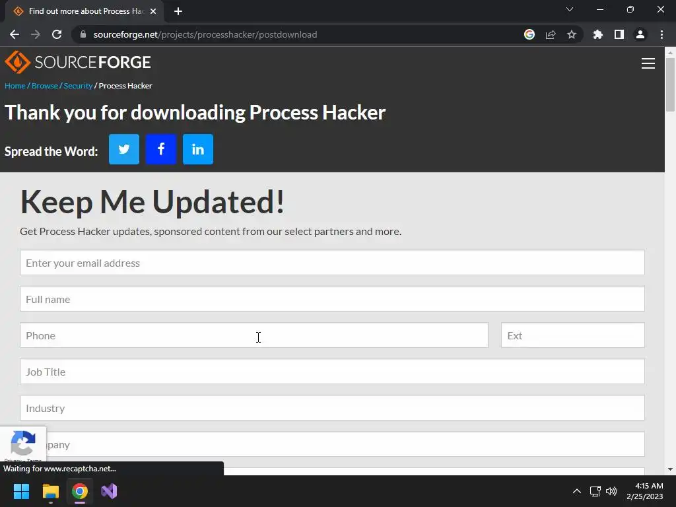Open Chrome three-dot menu
Viewport: 676px width, 507px height.
click(x=661, y=34)
